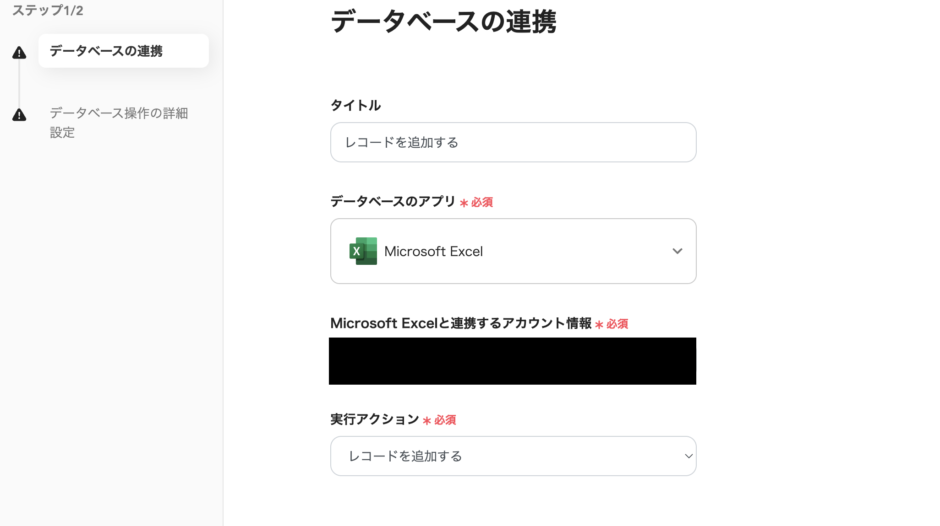Image resolution: width=940 pixels, height=526 pixels.
Task: Click the タイトル field label
Action: 355,105
